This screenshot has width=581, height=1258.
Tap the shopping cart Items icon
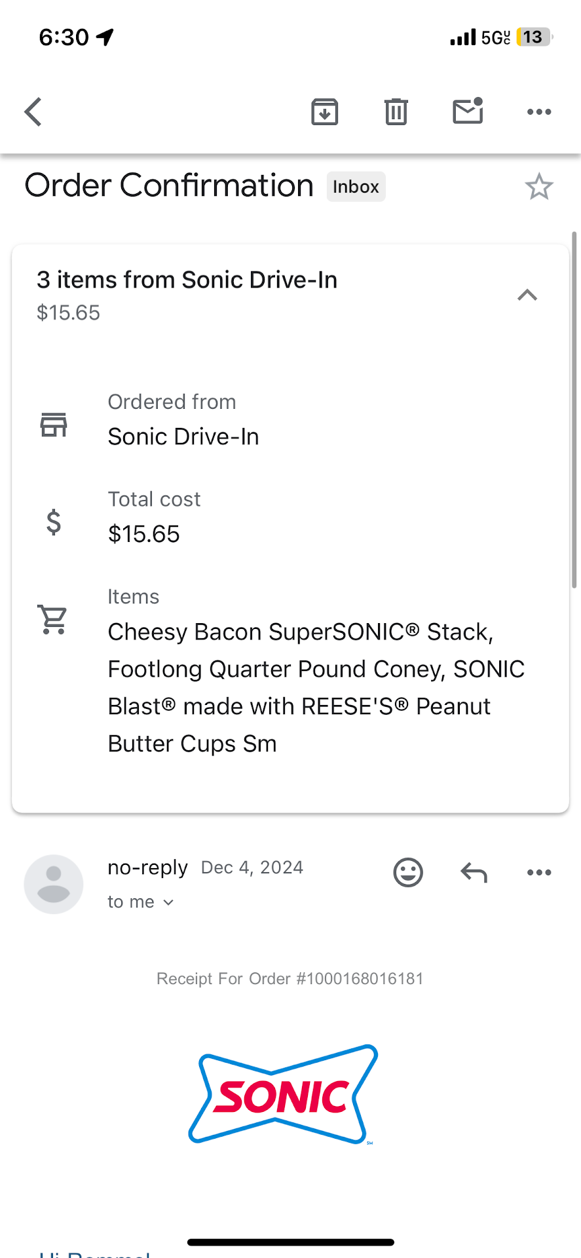pos(53,619)
